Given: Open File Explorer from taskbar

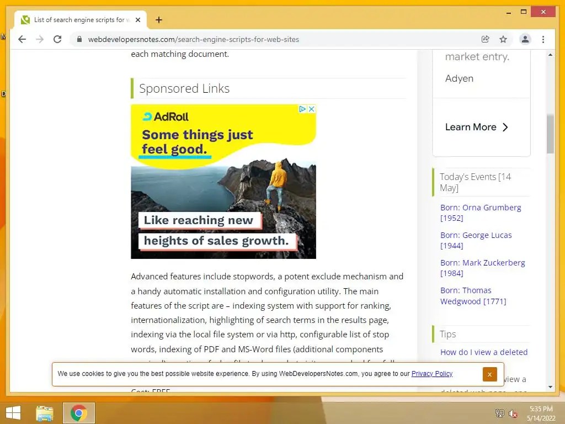Looking at the screenshot, I should [x=45, y=413].
